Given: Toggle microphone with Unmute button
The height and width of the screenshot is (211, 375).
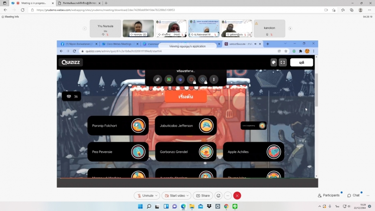Looking at the screenshot, I should (145, 196).
